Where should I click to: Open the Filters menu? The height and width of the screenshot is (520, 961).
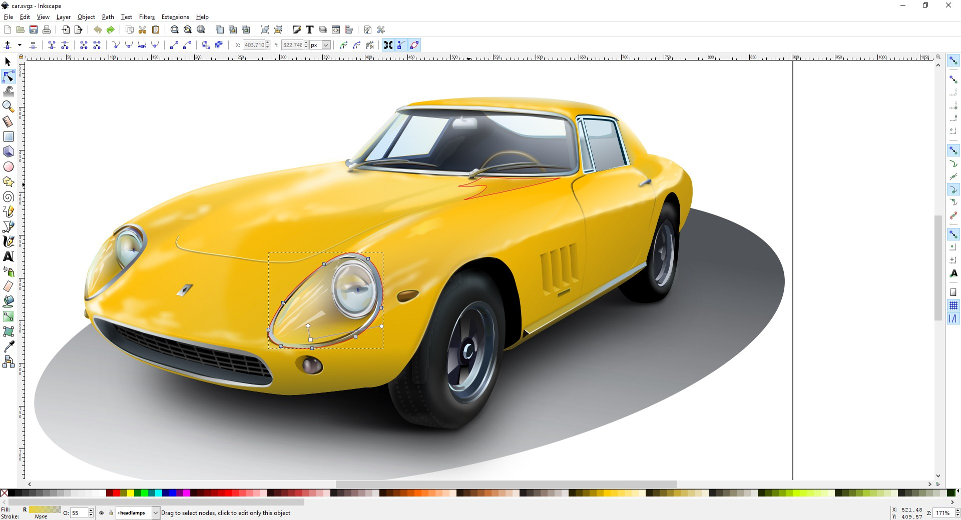point(147,17)
